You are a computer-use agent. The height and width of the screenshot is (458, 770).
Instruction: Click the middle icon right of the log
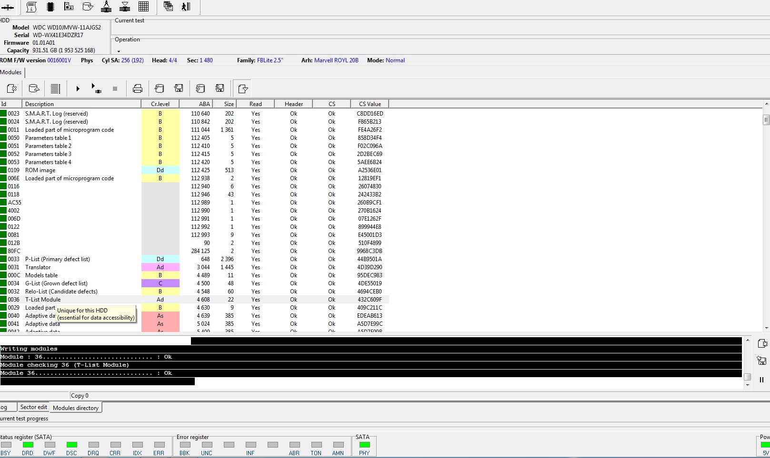point(762,361)
